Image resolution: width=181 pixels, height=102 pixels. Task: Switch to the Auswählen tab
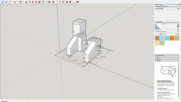(157, 32)
